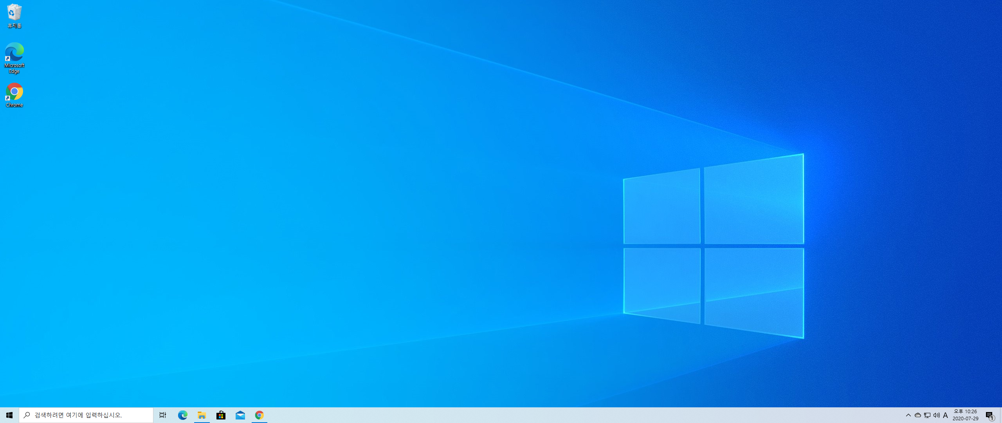This screenshot has height=423, width=1002.
Task: Open the Action Center notification icon
Action: coord(989,415)
